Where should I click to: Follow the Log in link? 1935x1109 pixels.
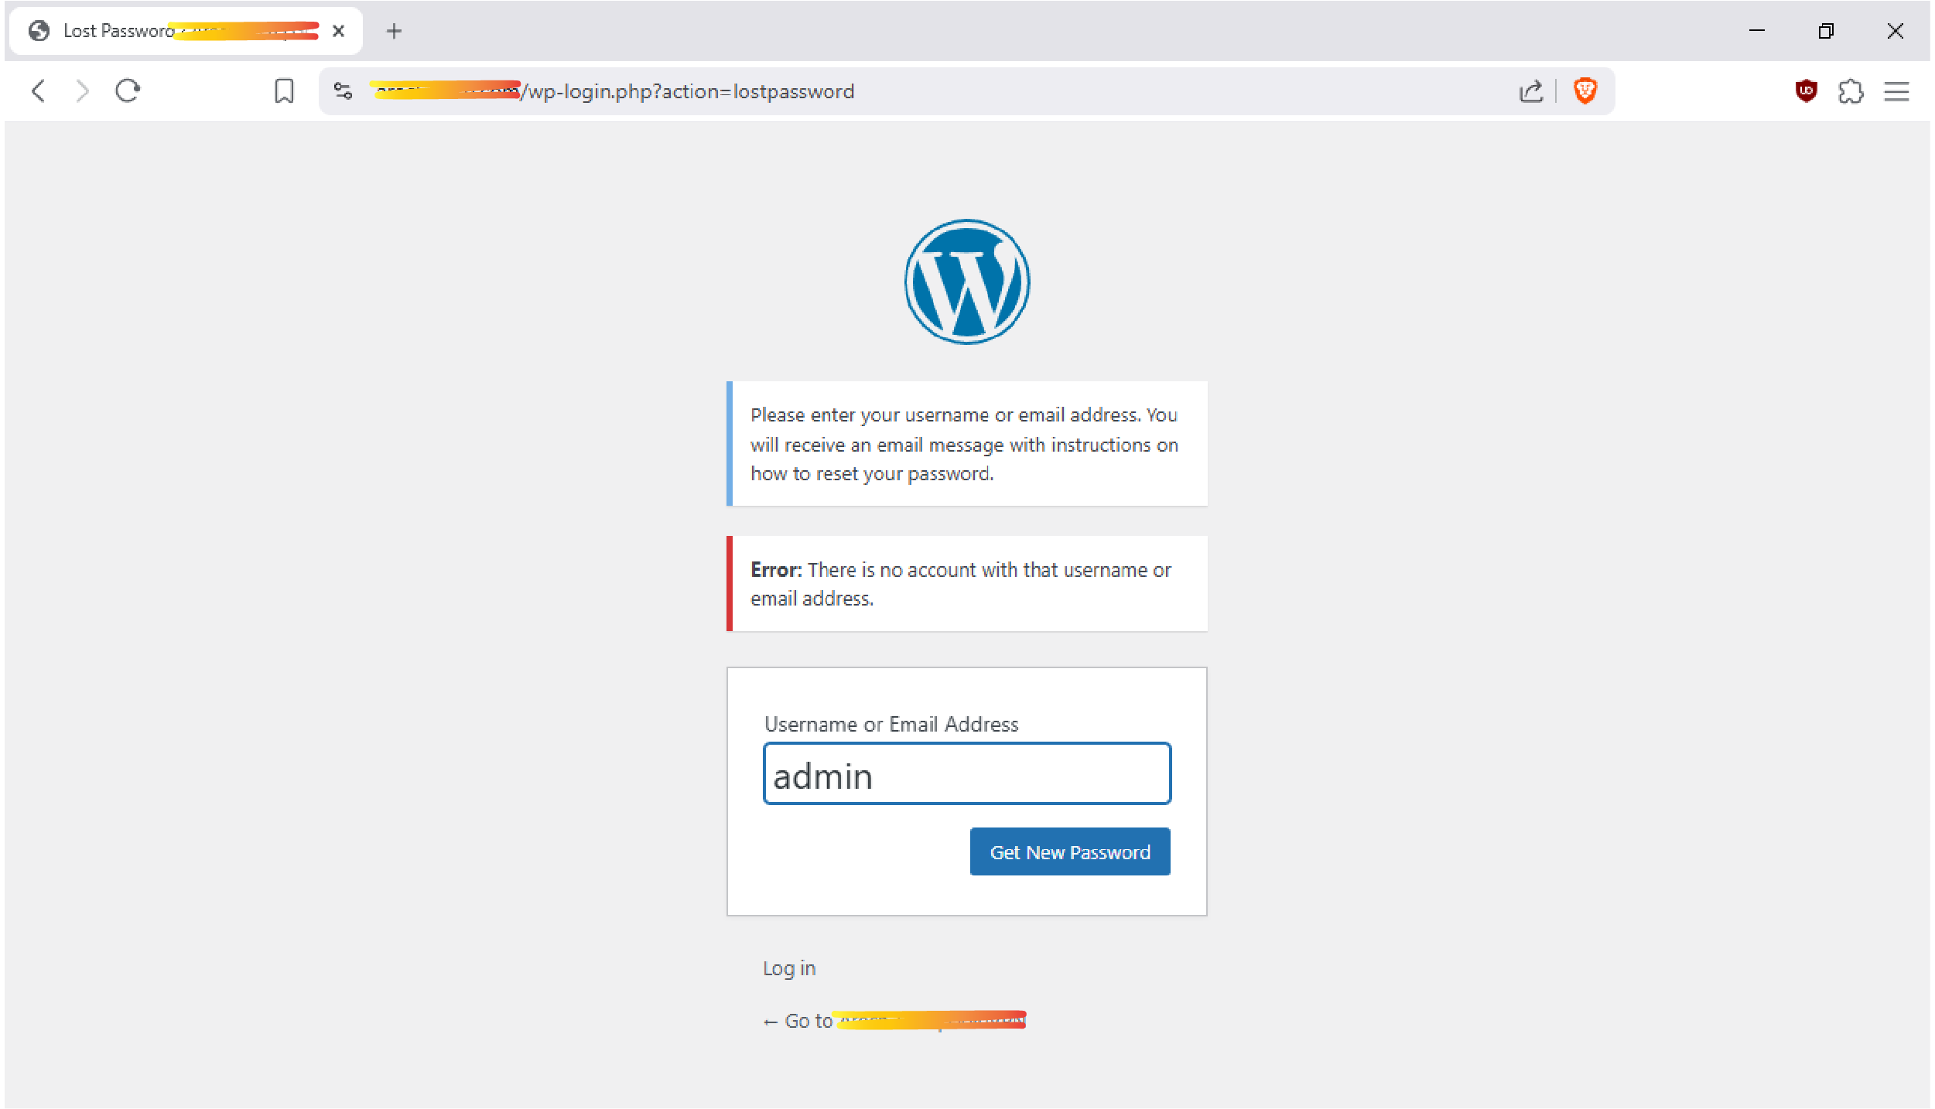click(789, 968)
